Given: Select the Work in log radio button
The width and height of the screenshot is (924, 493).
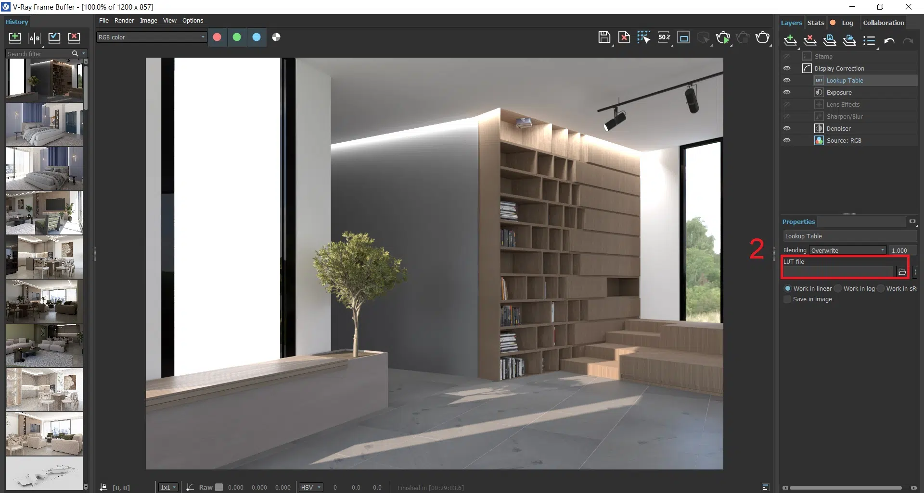Looking at the screenshot, I should tap(838, 289).
